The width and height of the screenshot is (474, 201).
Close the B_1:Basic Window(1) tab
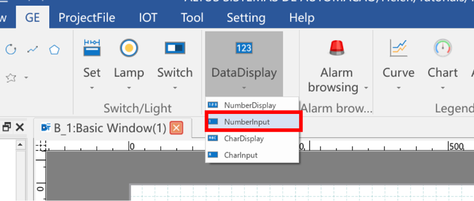coord(176,128)
